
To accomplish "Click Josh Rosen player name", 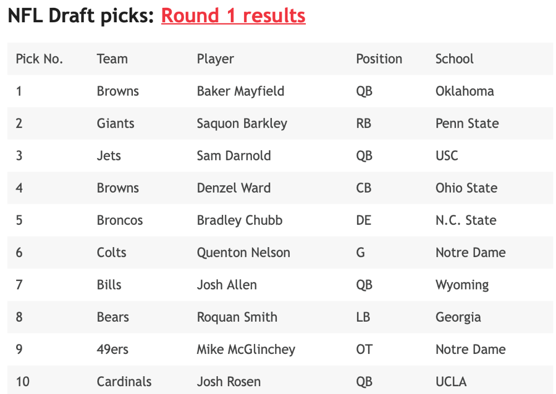I will pyautogui.click(x=229, y=382).
